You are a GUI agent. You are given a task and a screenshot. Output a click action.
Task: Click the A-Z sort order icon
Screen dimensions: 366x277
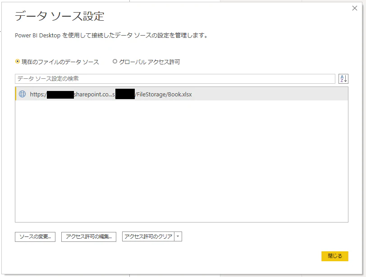pyautogui.click(x=343, y=79)
